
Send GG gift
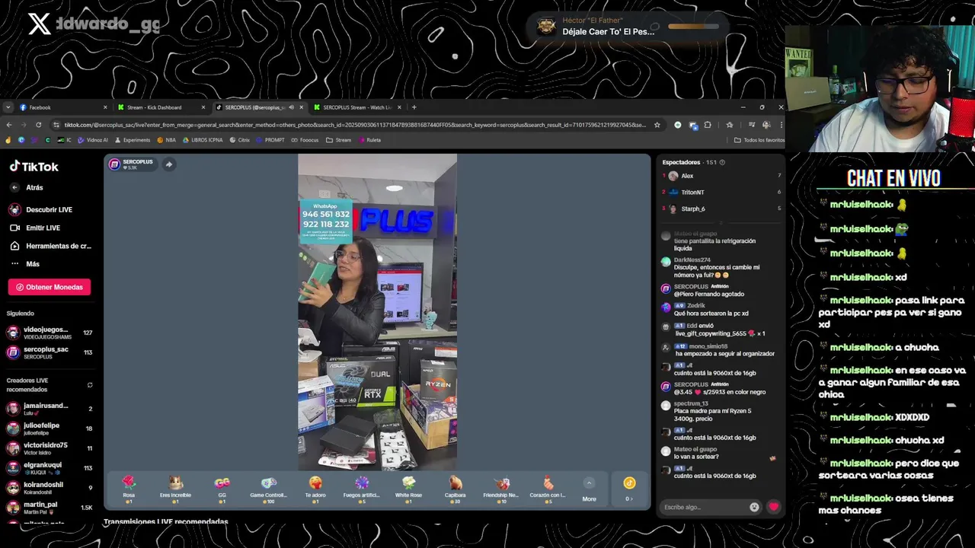[x=222, y=489]
